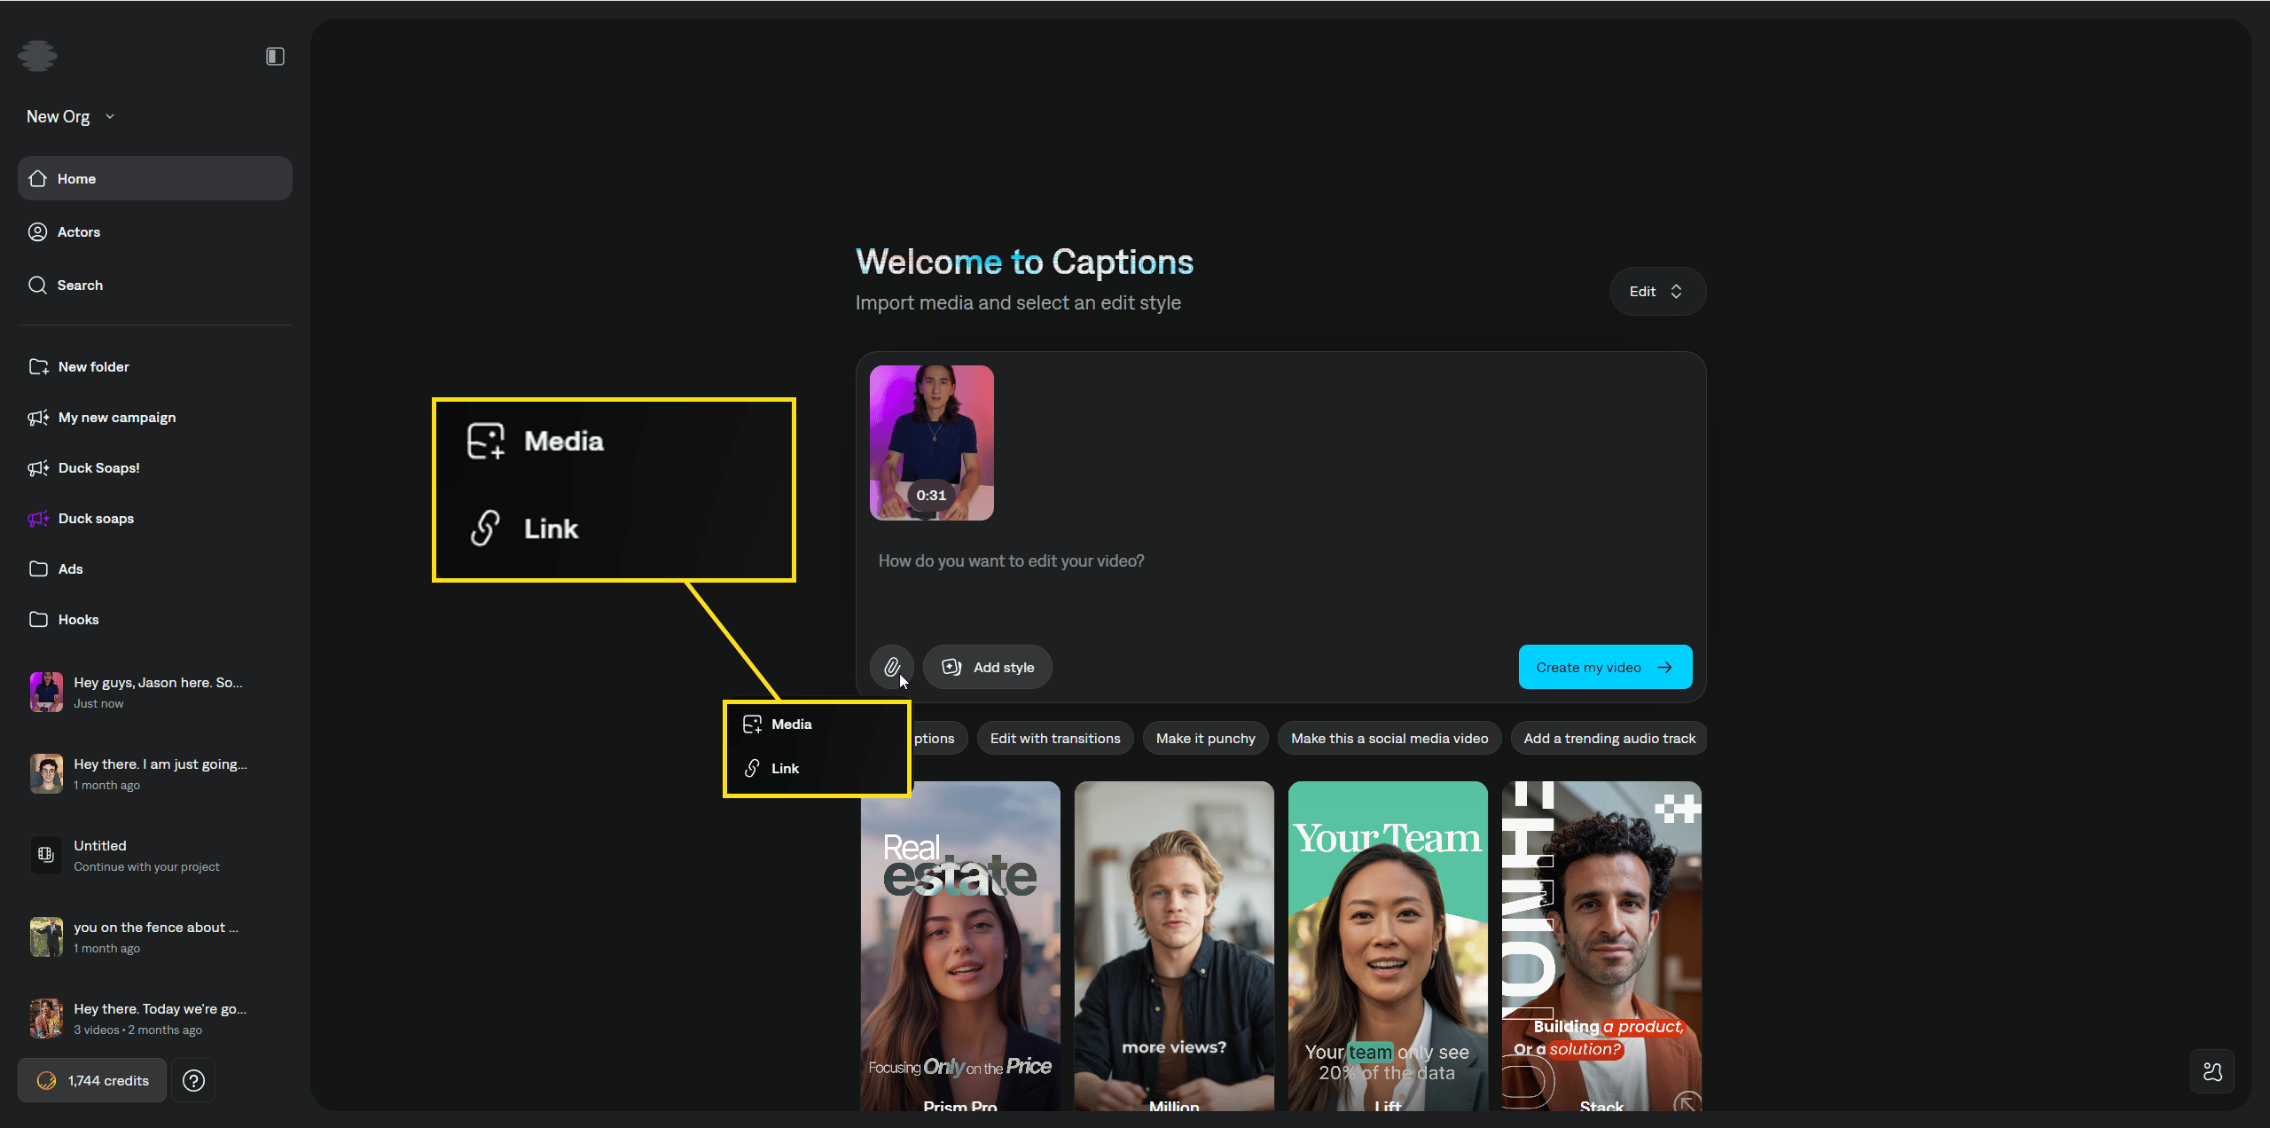The image size is (2270, 1128).
Task: Create a New folder
Action: coord(155,366)
